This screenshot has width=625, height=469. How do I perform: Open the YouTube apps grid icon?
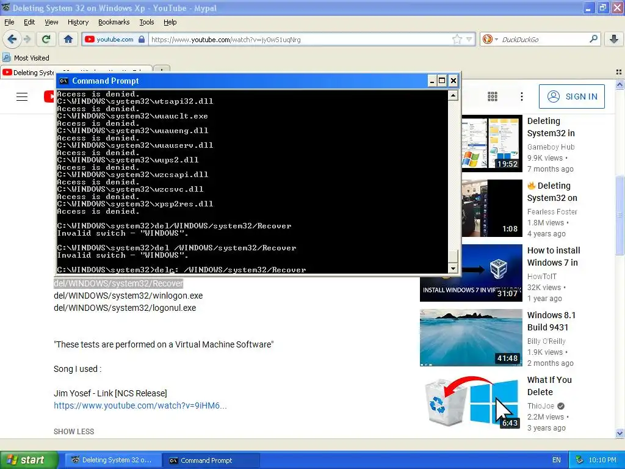(493, 96)
